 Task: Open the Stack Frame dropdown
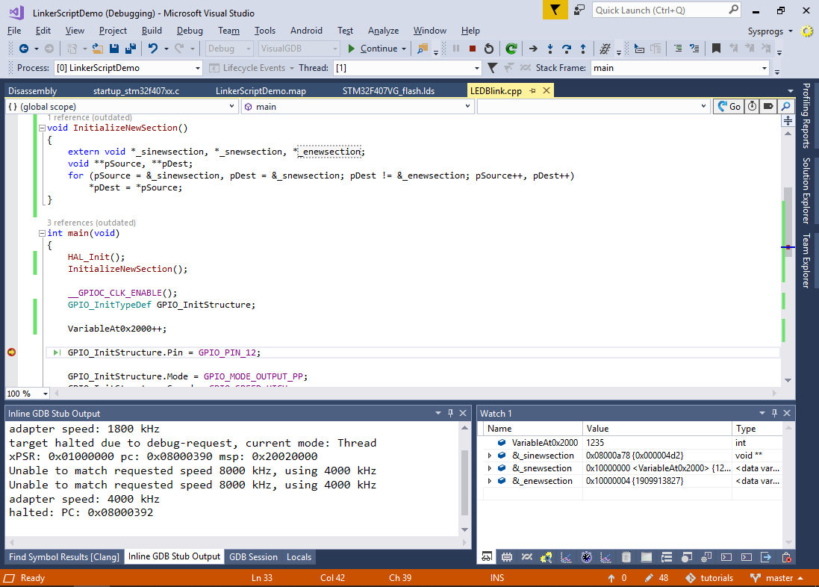[764, 68]
